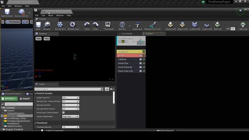This screenshot has width=249, height=140.
Task: Toggle the Lifetime module curve checkbox
Action: 144,59
